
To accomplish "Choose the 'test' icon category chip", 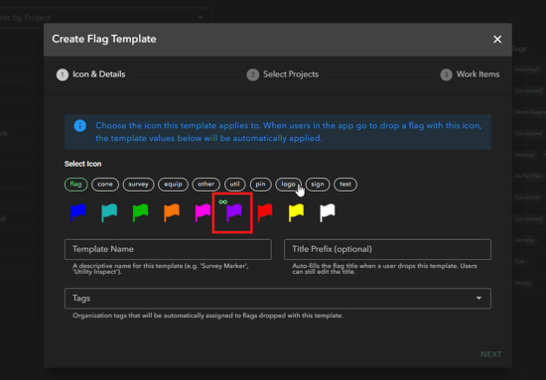I will click(345, 185).
